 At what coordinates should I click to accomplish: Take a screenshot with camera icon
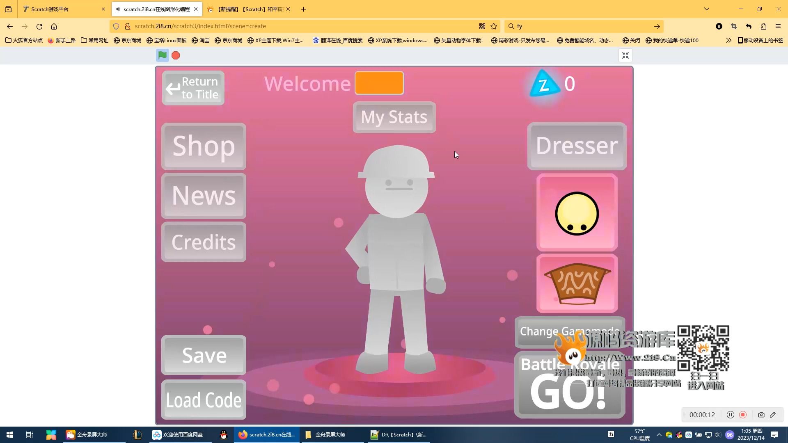tap(761, 415)
